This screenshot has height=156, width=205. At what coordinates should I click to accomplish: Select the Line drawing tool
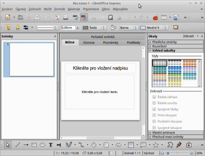pos(18,145)
